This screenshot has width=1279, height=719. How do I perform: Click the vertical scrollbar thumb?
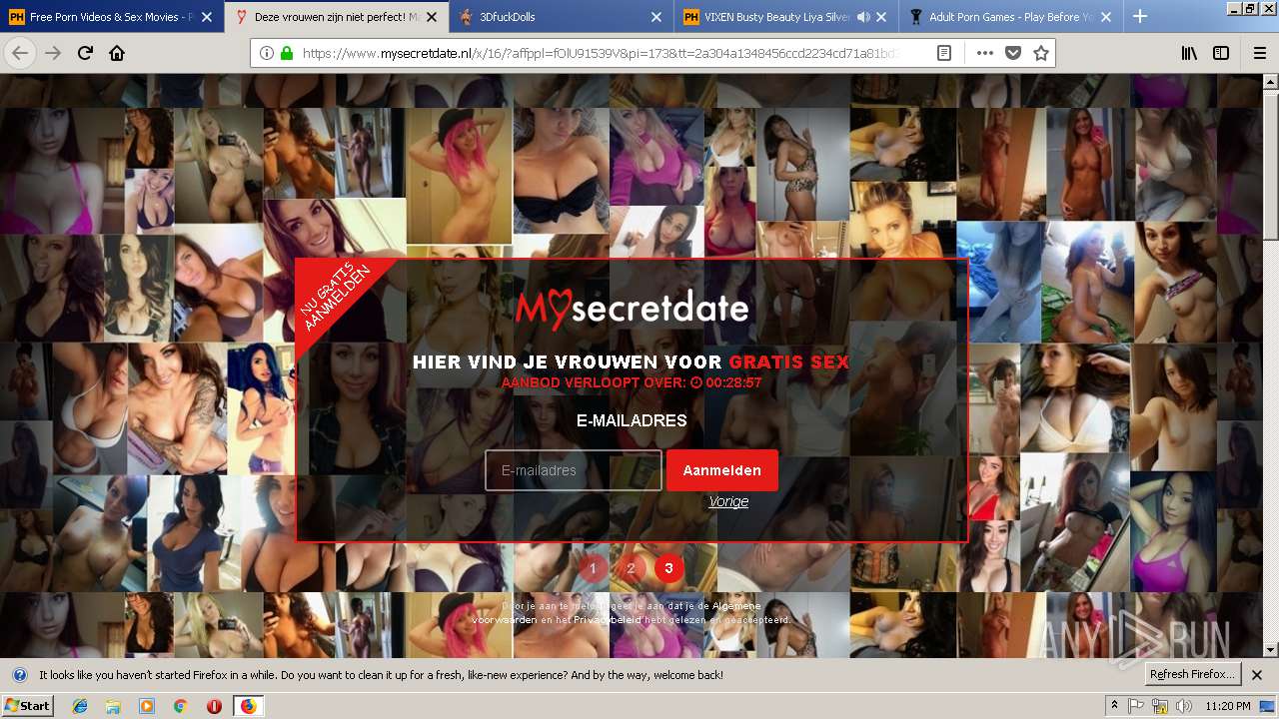1270,166
